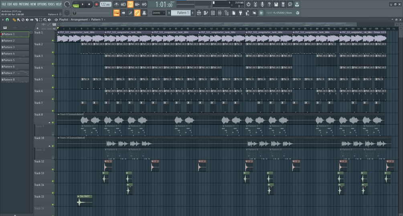This screenshot has height=216, width=403.
Task: Open the Playlist view icon
Action: [x=199, y=13]
